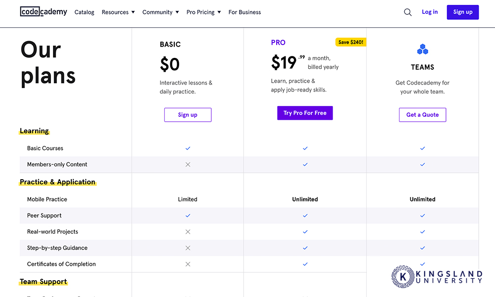Click the Step-by-step Guidance checkmark under Pro

pyautogui.click(x=305, y=248)
